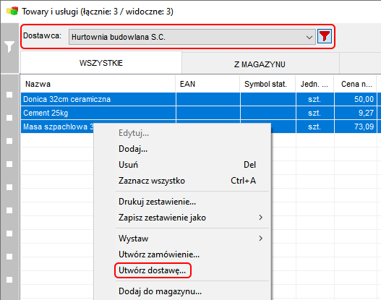Tick the marker box beside Masa szpachlowa row

point(9,141)
